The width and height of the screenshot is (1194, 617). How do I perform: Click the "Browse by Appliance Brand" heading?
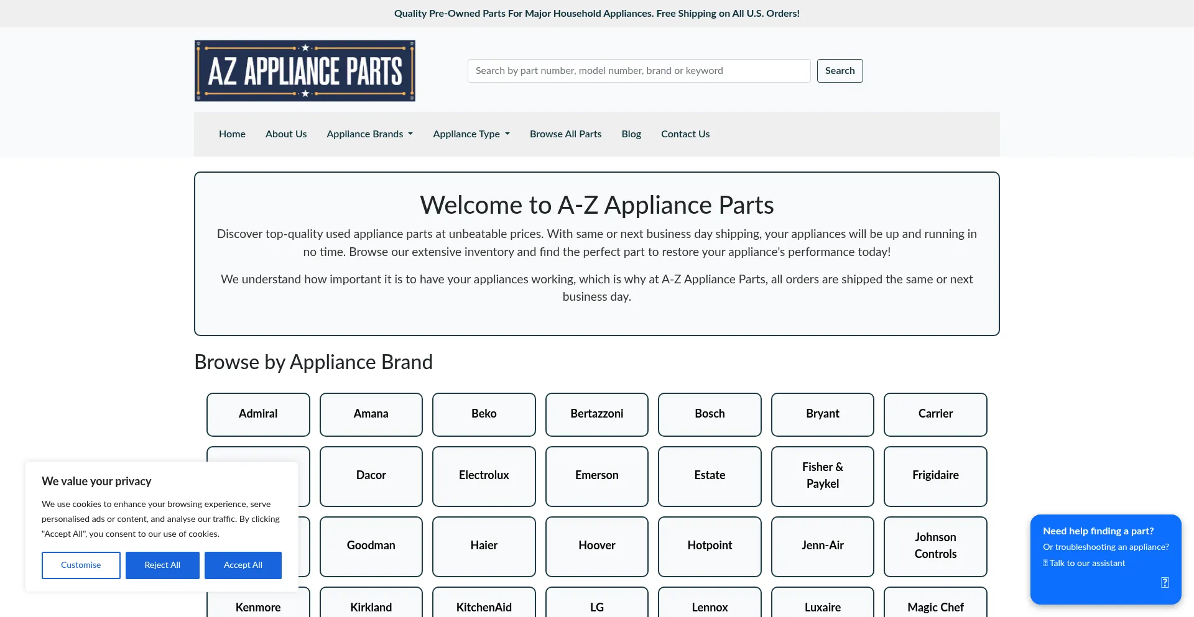(313, 362)
